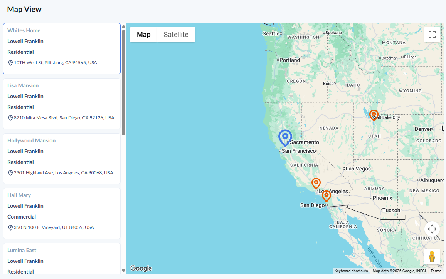This screenshot has height=279, width=446.
Task: Click the Tucson label on map
Action: [391, 211]
